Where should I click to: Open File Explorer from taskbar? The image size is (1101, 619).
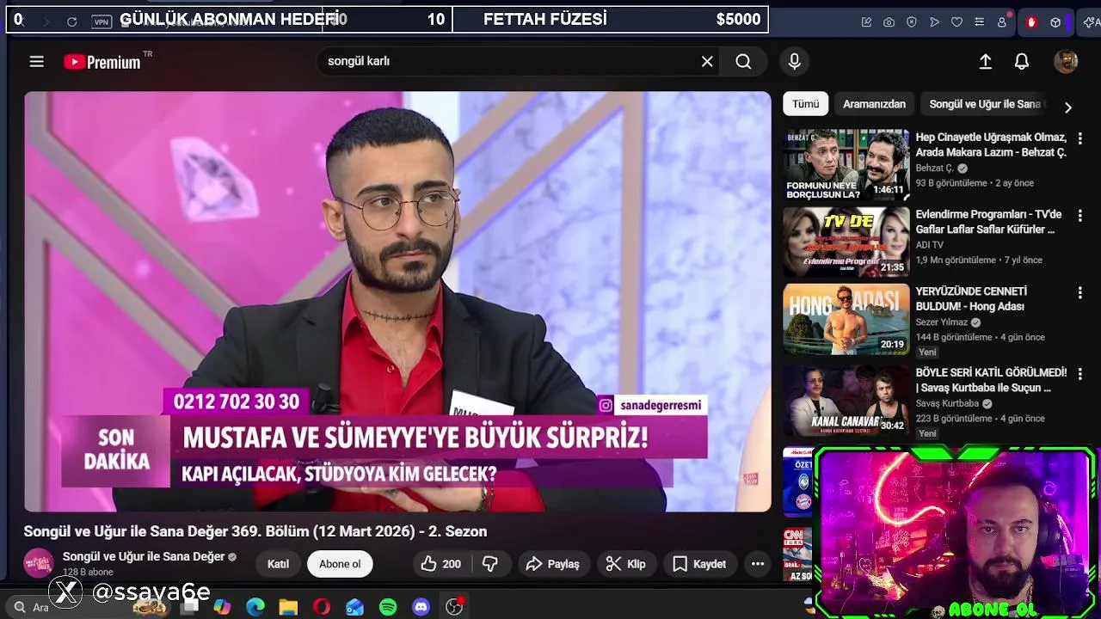tap(288, 607)
